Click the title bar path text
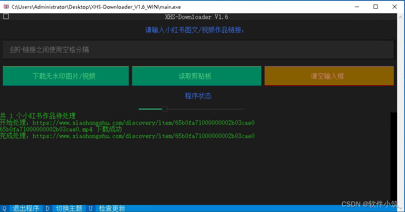The image size is (405, 212). [96, 7]
